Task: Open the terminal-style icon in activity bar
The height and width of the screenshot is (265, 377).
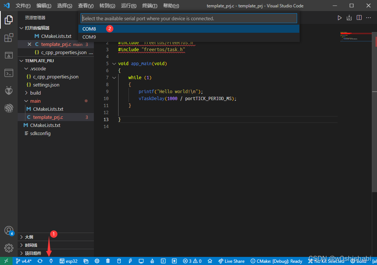Action: [x=9, y=73]
